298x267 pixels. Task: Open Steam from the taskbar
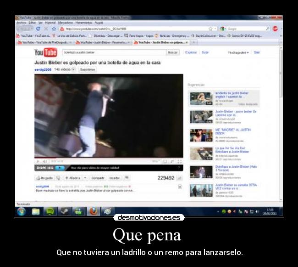pyautogui.click(x=64, y=211)
